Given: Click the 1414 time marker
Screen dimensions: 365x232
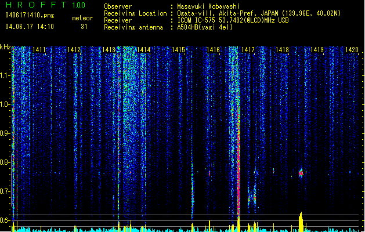Looking at the screenshot, I should [x=144, y=50].
